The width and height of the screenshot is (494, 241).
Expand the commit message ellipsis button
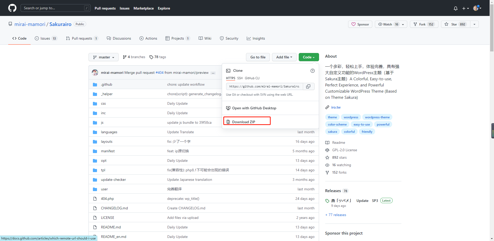click(x=213, y=73)
